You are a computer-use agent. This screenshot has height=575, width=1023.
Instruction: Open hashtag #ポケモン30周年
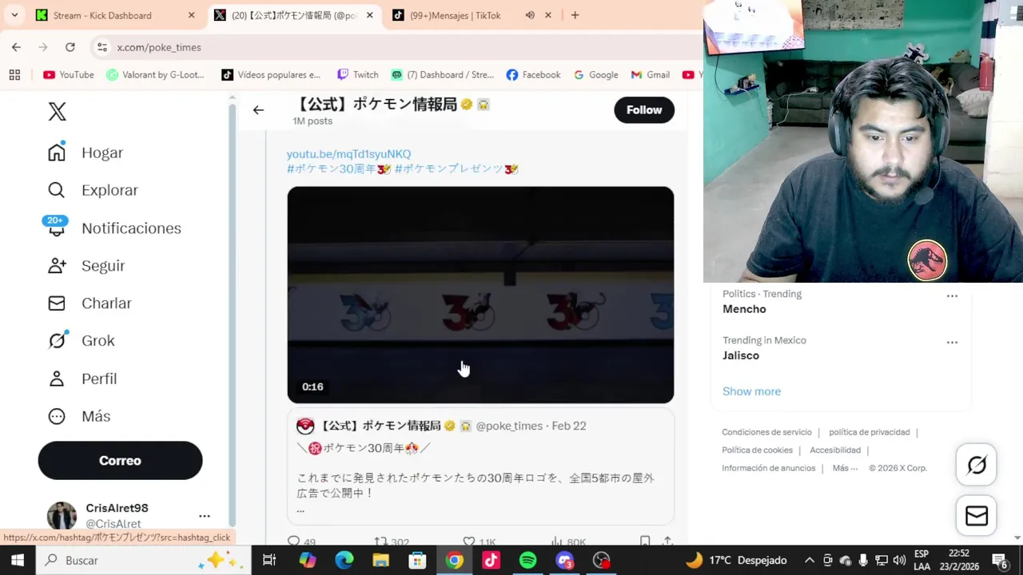[339, 169]
